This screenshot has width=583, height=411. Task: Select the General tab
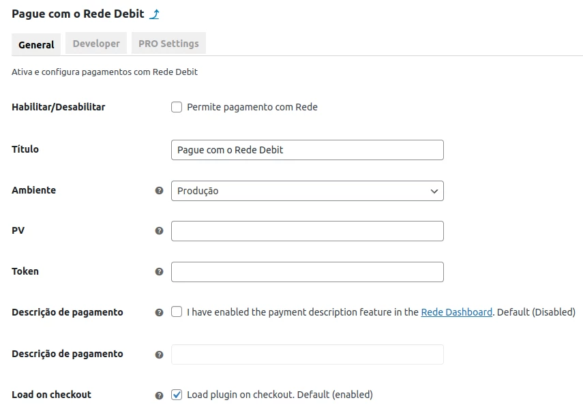pyautogui.click(x=36, y=44)
